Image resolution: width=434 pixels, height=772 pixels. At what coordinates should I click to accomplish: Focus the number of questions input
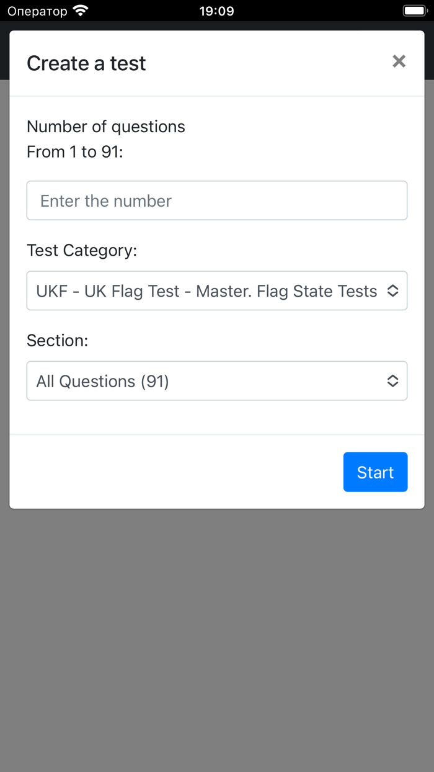click(216, 200)
